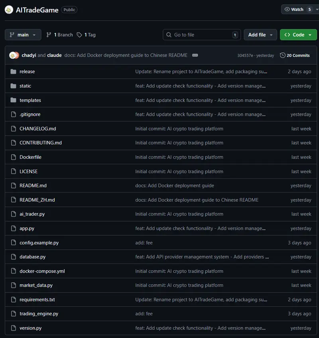Click the Dockerfile file icon

(13, 157)
